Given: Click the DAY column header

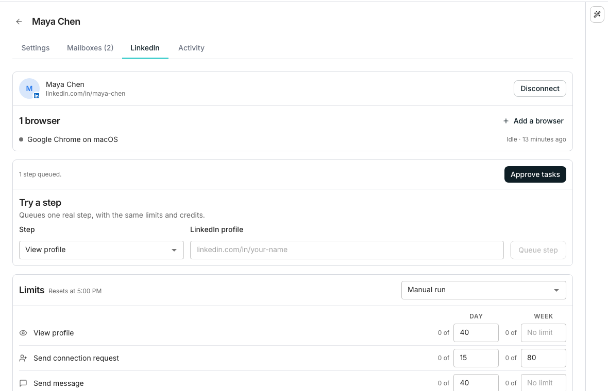Looking at the screenshot, I should point(476,316).
